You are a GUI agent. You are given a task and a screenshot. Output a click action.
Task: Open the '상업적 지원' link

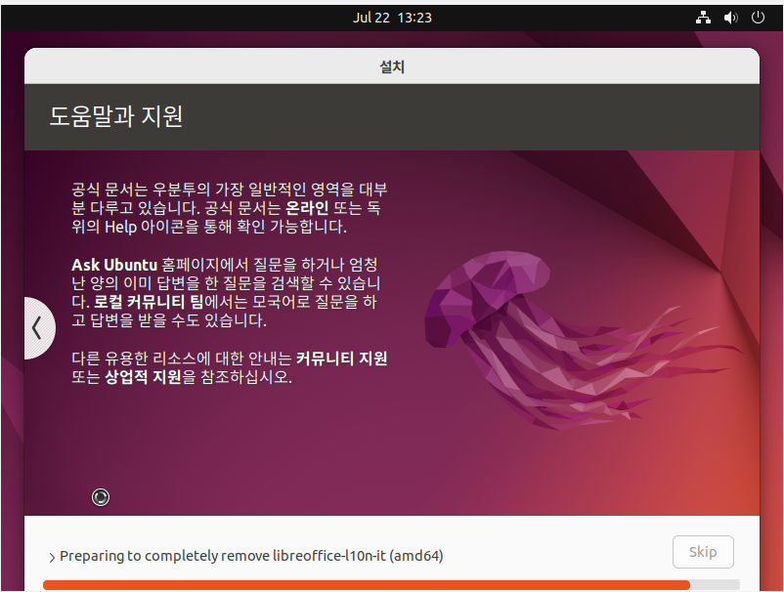[143, 377]
